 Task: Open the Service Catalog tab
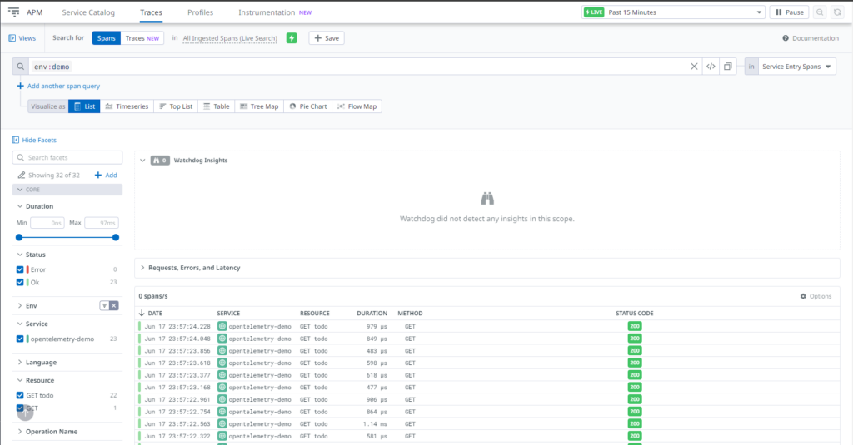tap(88, 12)
